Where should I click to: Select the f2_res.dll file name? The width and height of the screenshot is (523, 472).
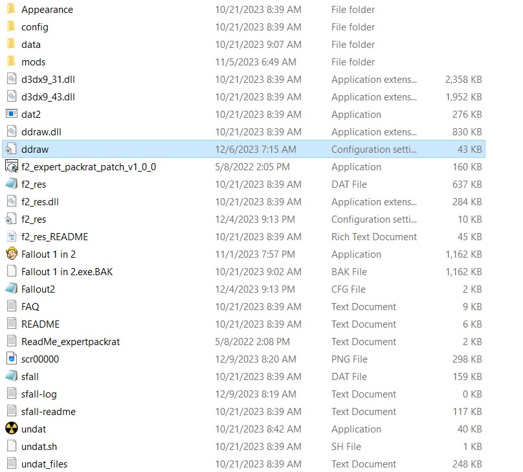(x=40, y=202)
